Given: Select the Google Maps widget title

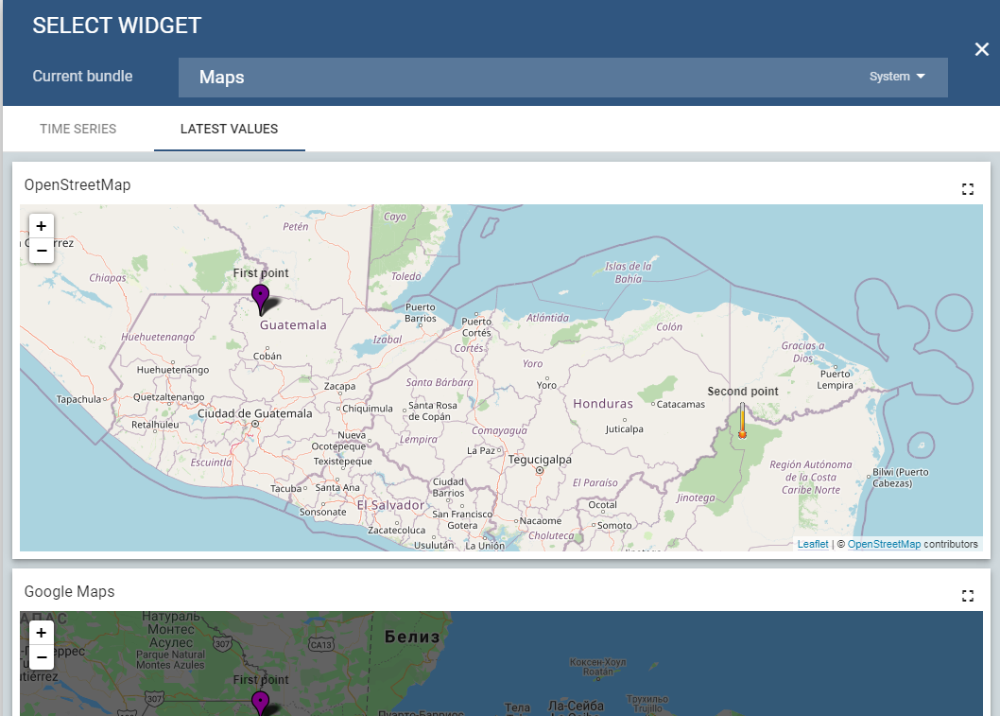Looking at the screenshot, I should pyautogui.click(x=69, y=591).
